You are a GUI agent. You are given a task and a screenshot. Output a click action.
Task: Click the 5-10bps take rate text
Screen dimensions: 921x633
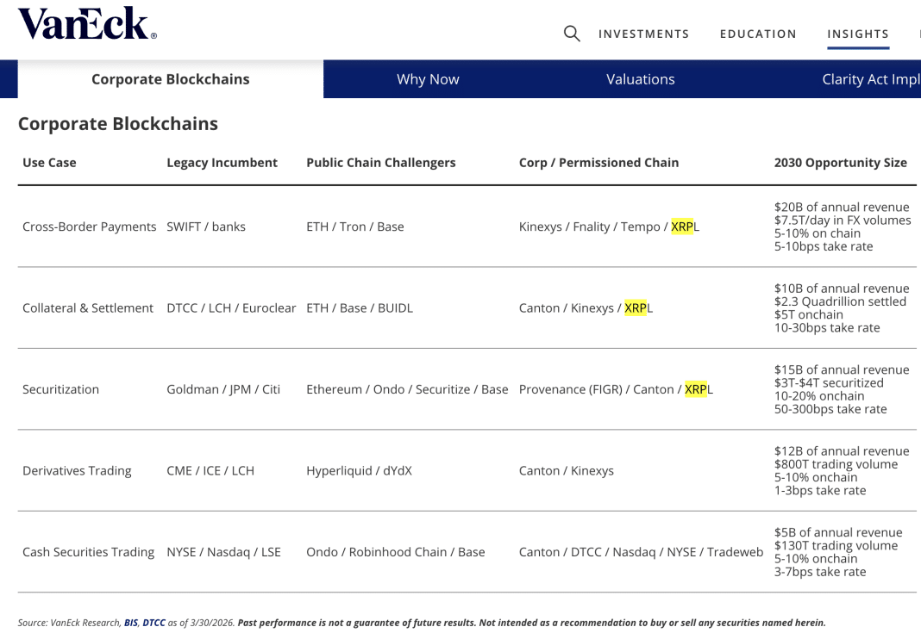tap(824, 246)
